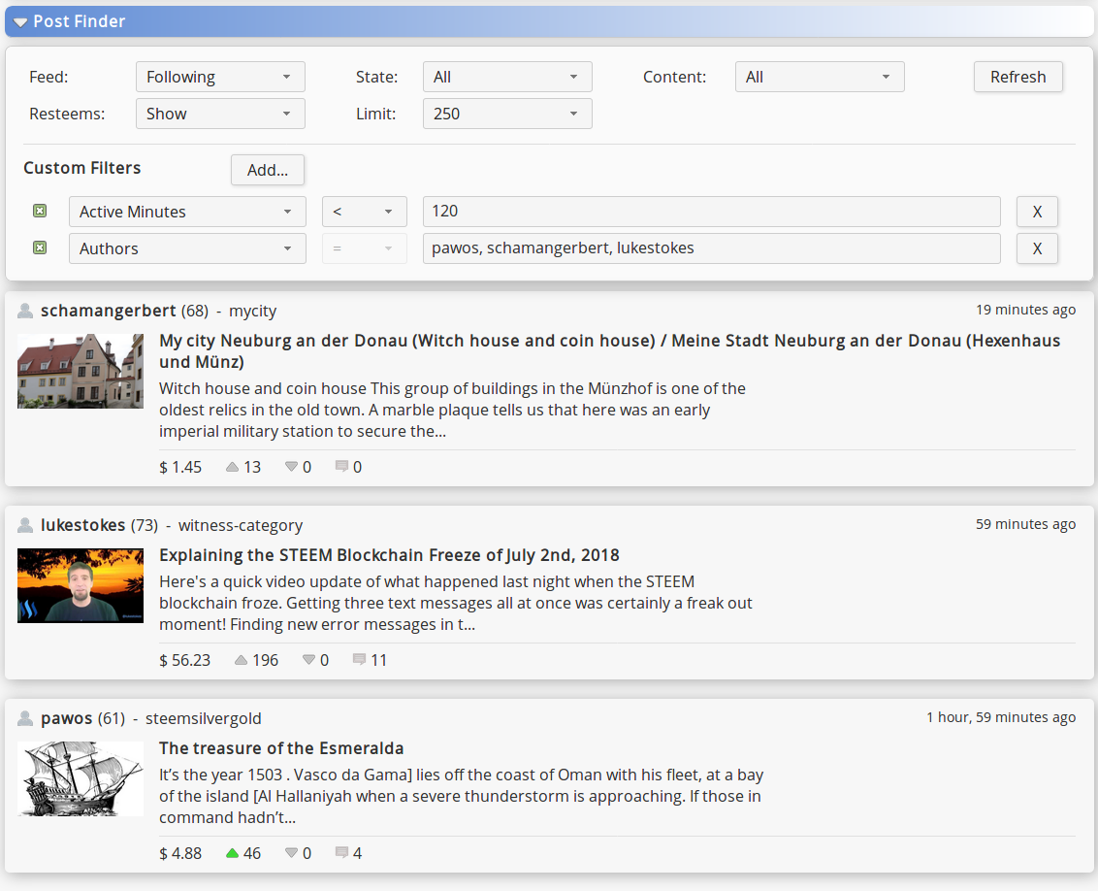Viewport: 1098px width, 891px height.
Task: Downvote the Esmeralda treasure post
Action: pyautogui.click(x=291, y=854)
